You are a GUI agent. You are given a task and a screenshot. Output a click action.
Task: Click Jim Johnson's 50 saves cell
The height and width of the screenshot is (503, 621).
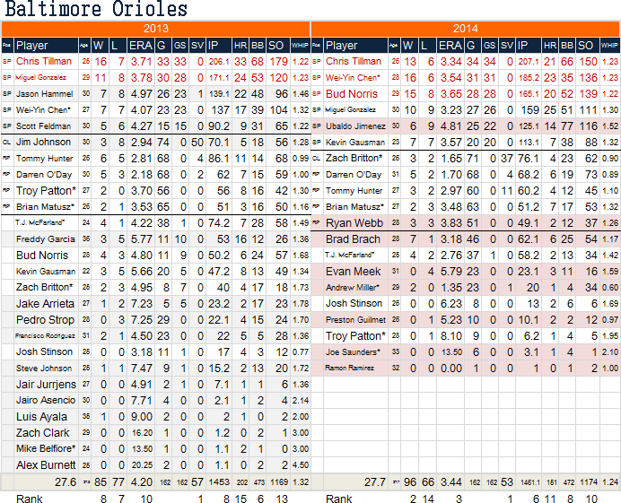click(x=197, y=142)
